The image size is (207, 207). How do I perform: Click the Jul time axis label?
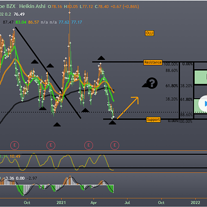coord(127,202)
